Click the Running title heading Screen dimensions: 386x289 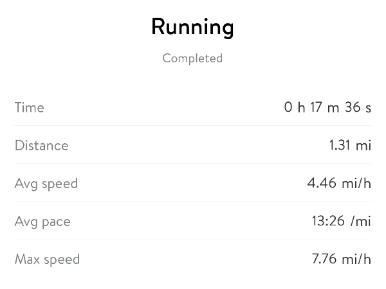(192, 28)
